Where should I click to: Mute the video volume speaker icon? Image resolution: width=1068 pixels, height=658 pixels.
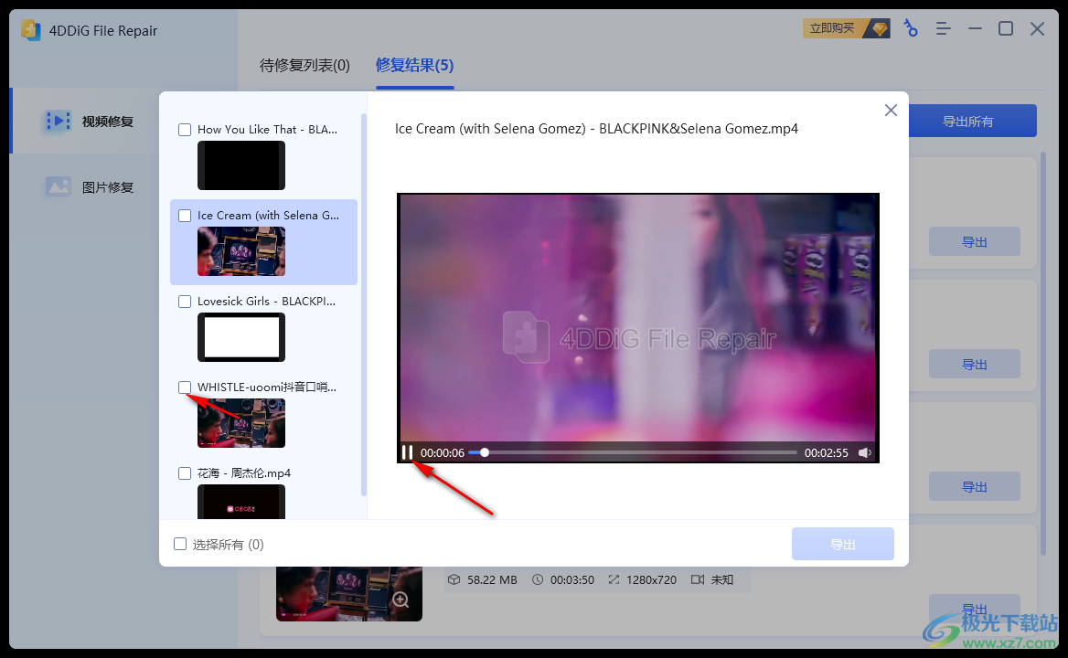click(x=864, y=452)
